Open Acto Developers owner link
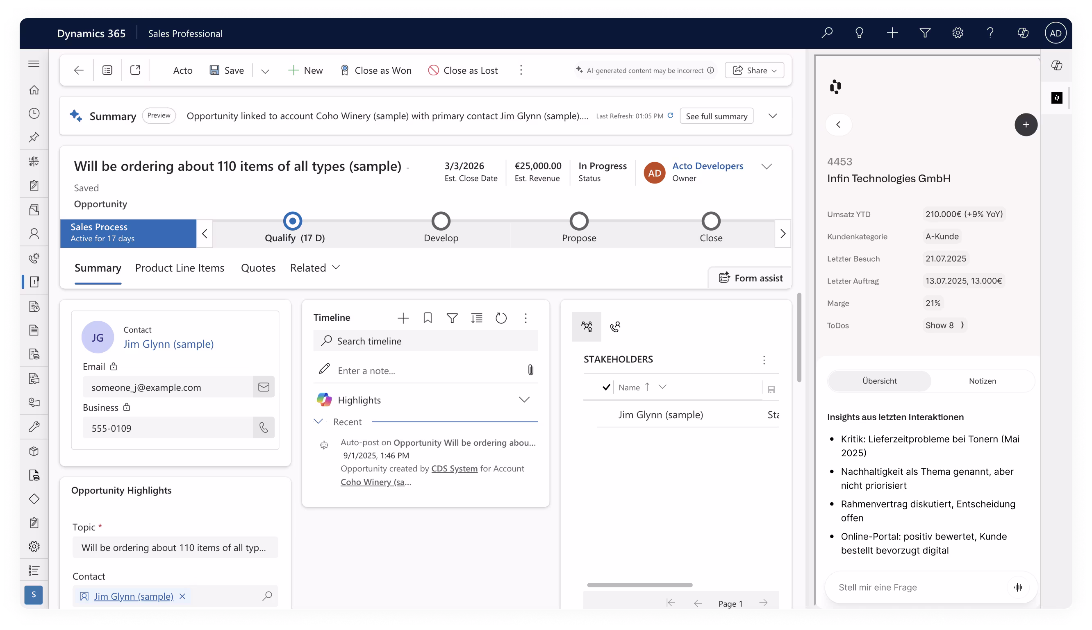 [x=708, y=166]
